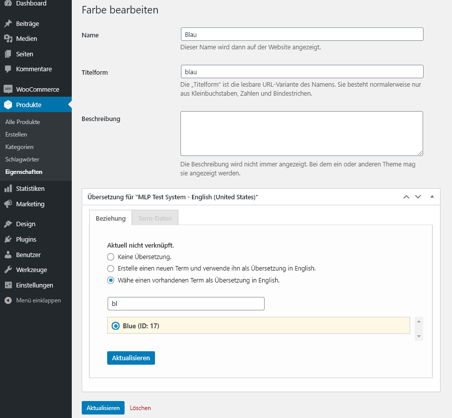This screenshot has width=452, height=418.
Task: Click Aktualisieren inside the translation box
Action: coord(131,358)
